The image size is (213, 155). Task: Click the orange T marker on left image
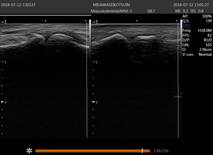click(87, 33)
